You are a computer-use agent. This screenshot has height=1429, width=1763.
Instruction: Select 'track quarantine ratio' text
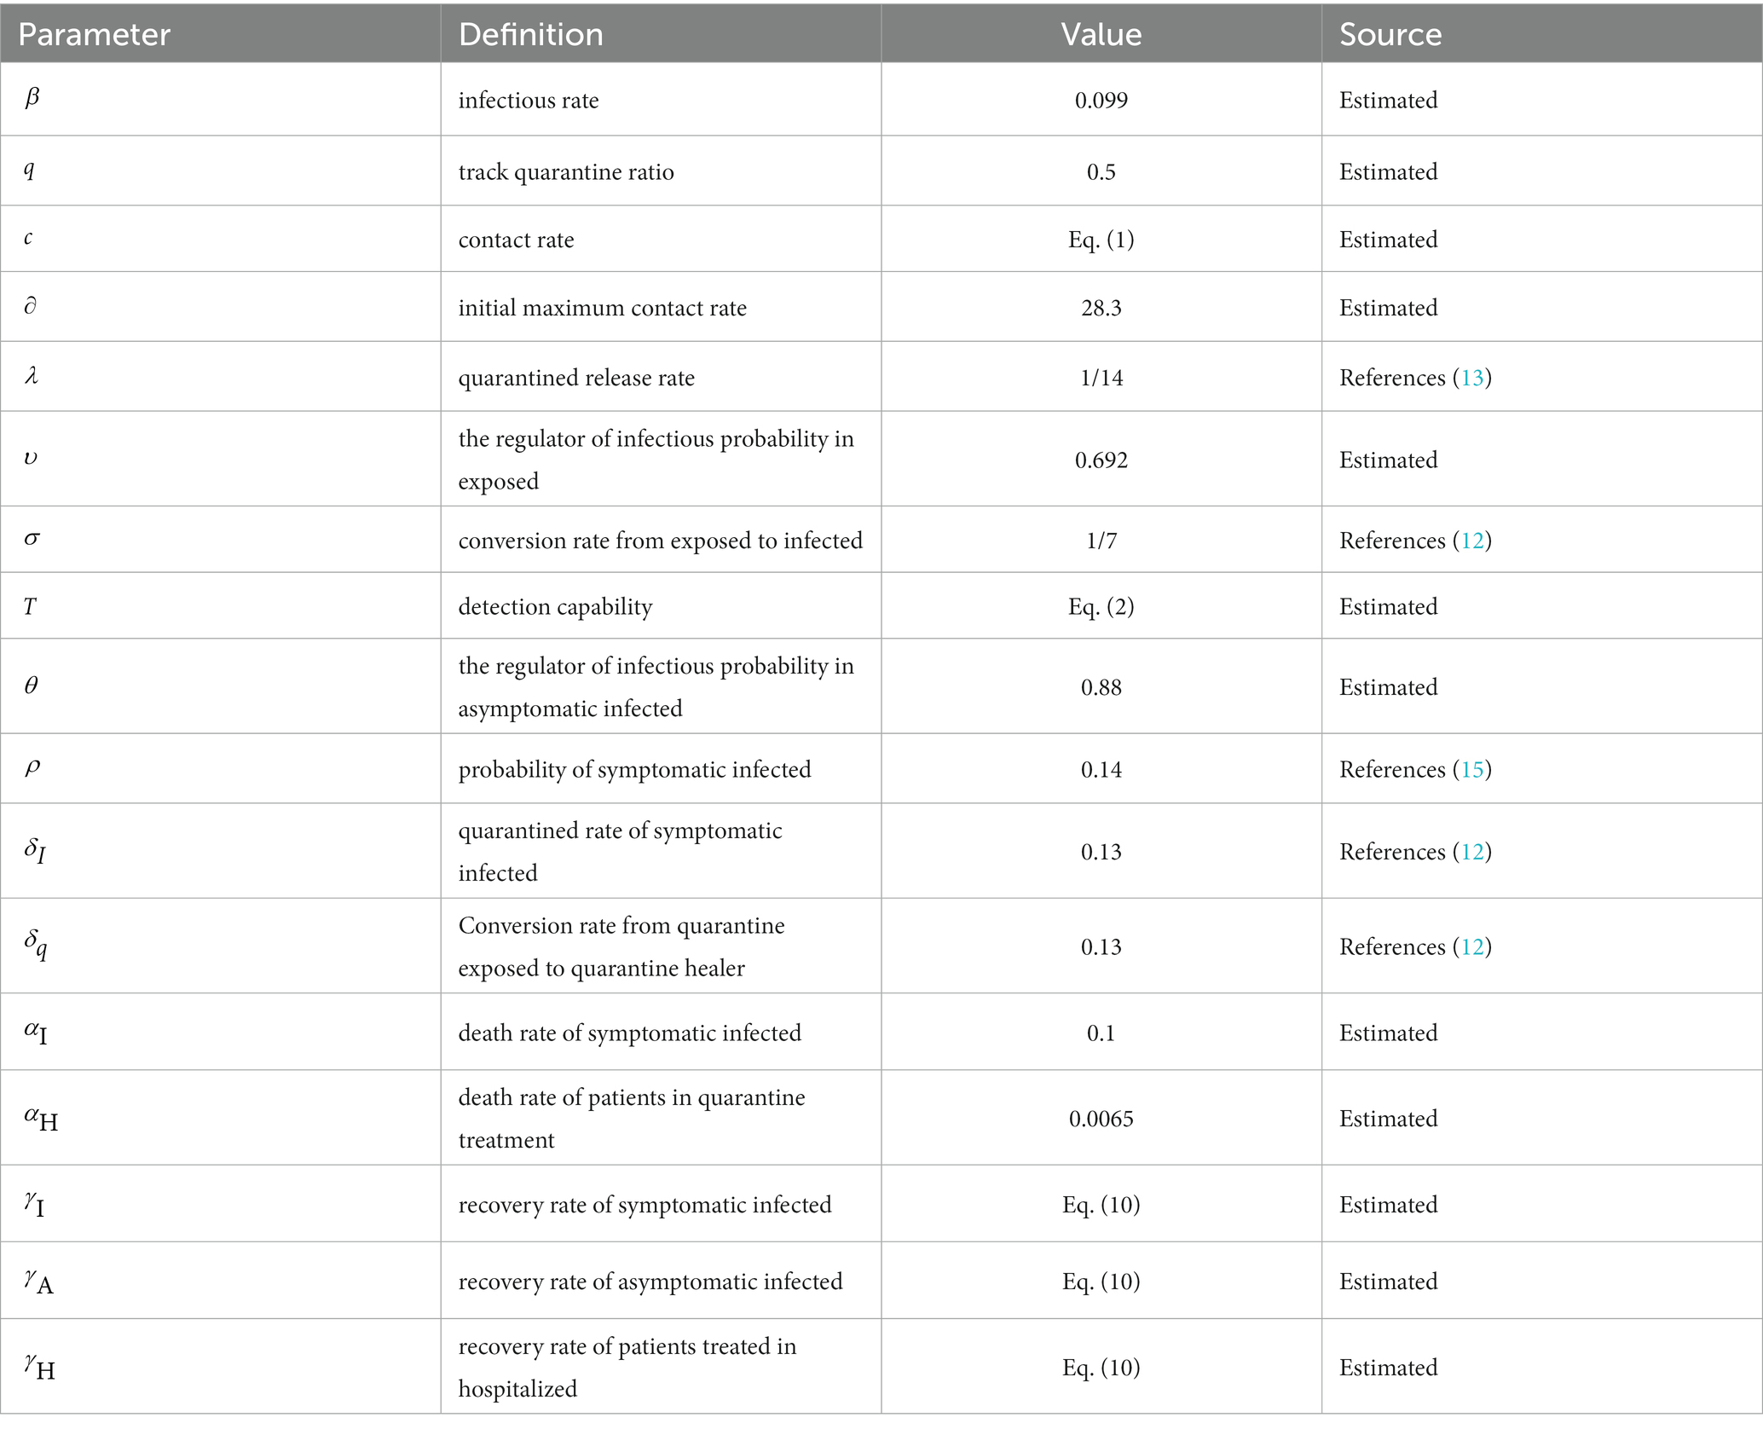coord(566,172)
